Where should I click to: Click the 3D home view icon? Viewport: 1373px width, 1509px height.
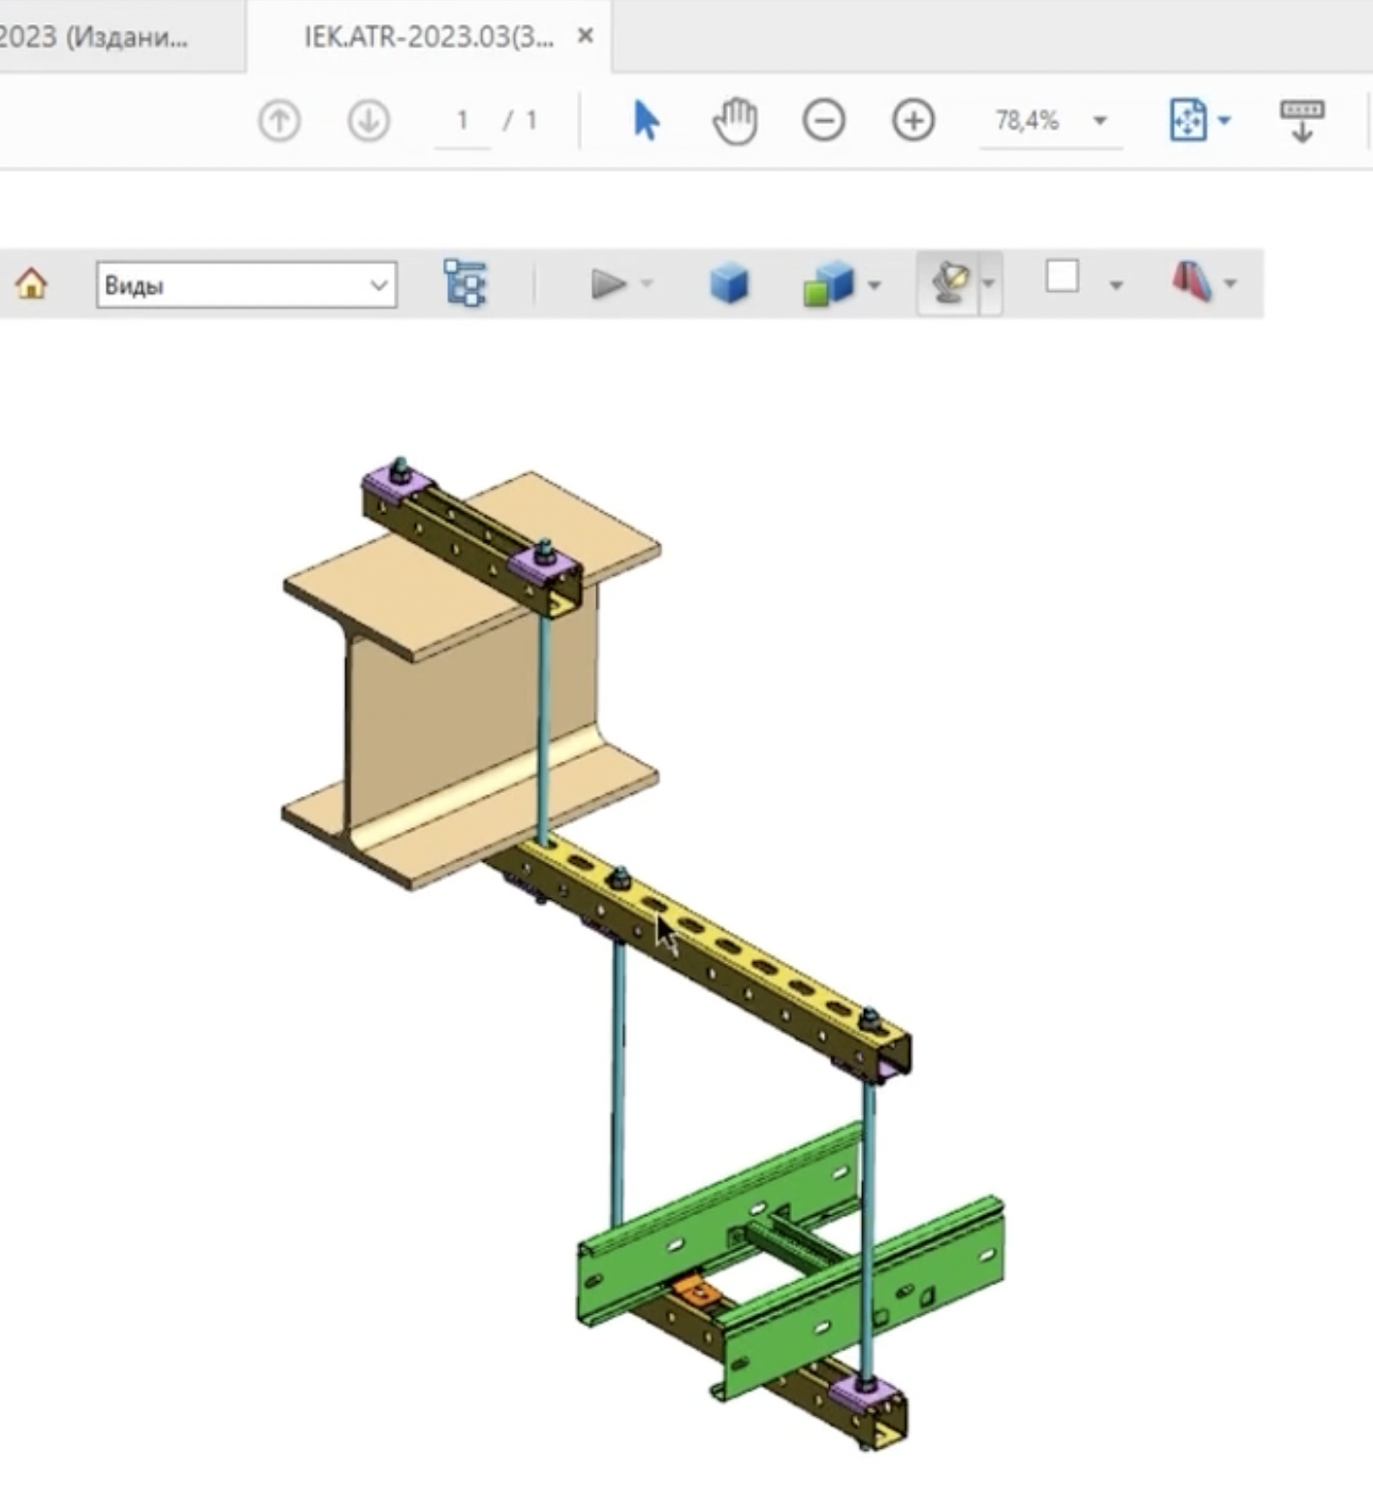click(x=31, y=284)
